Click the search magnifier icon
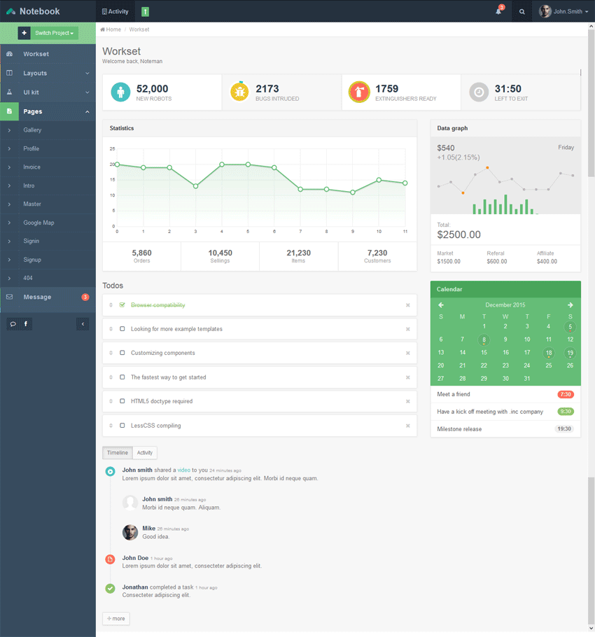 (521, 11)
